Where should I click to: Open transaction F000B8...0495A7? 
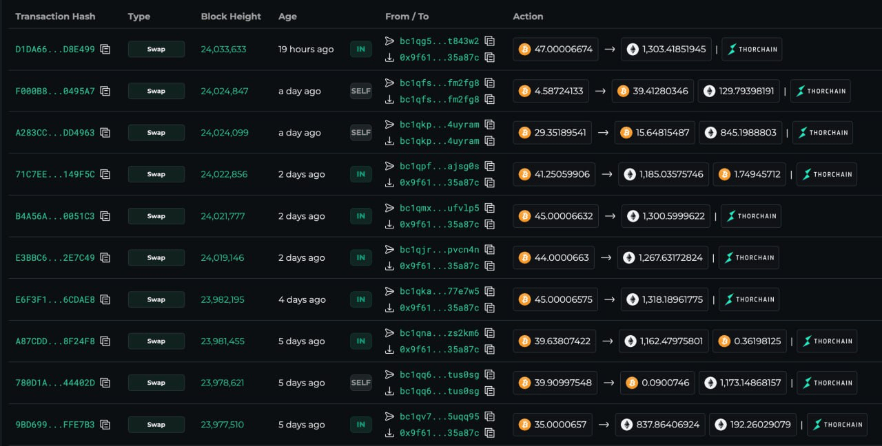coord(55,91)
